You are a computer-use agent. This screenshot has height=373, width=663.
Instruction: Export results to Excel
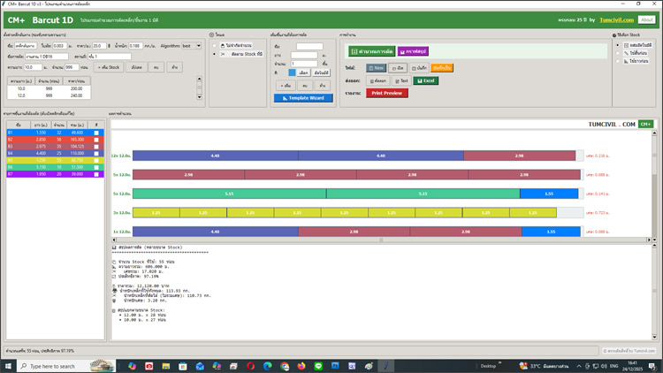click(425, 80)
